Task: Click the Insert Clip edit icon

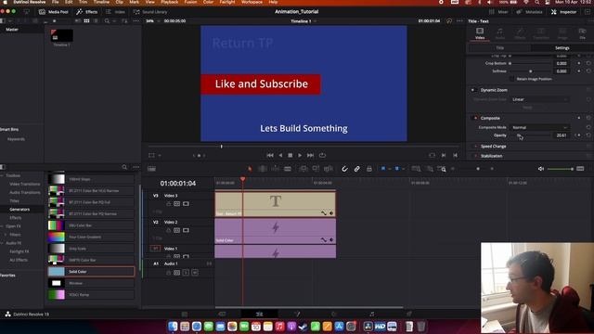Action: [303, 169]
